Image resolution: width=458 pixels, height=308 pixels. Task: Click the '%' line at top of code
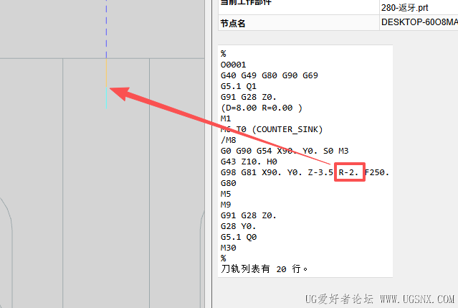tap(224, 54)
